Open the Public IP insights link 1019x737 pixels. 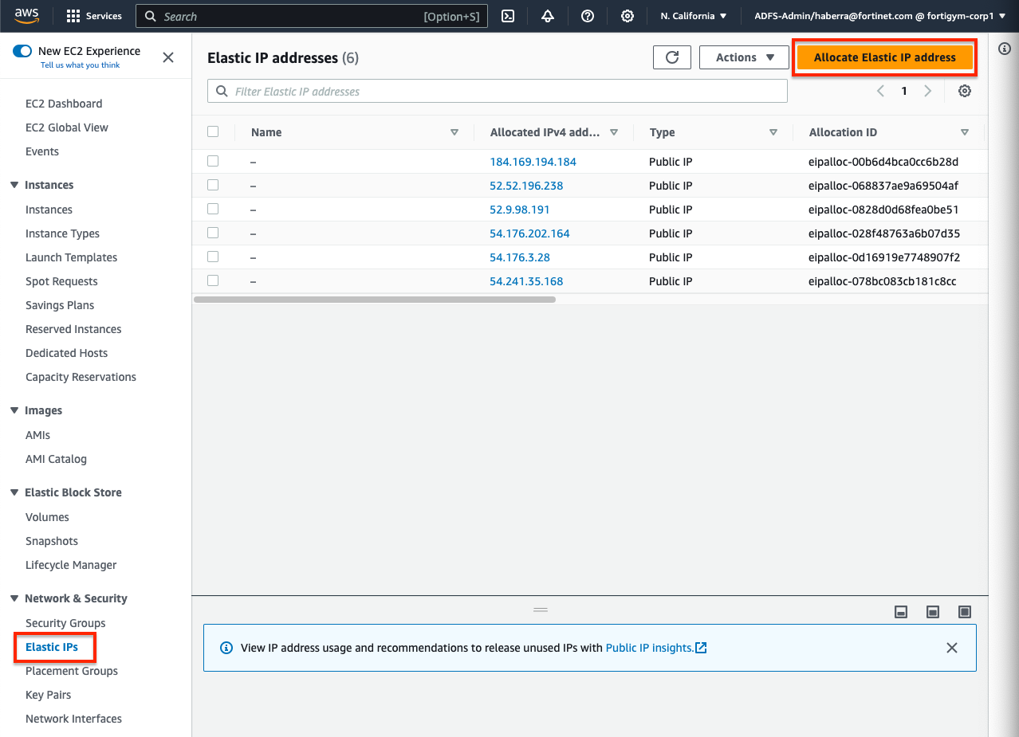point(656,648)
